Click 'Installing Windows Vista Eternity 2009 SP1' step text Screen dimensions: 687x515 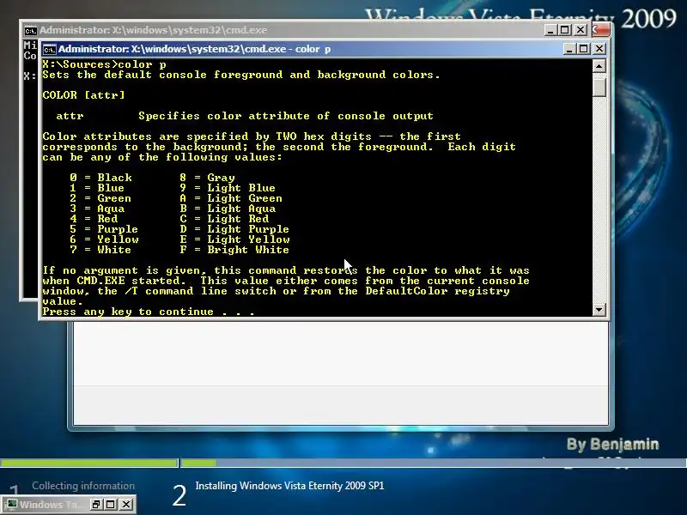[x=289, y=486]
